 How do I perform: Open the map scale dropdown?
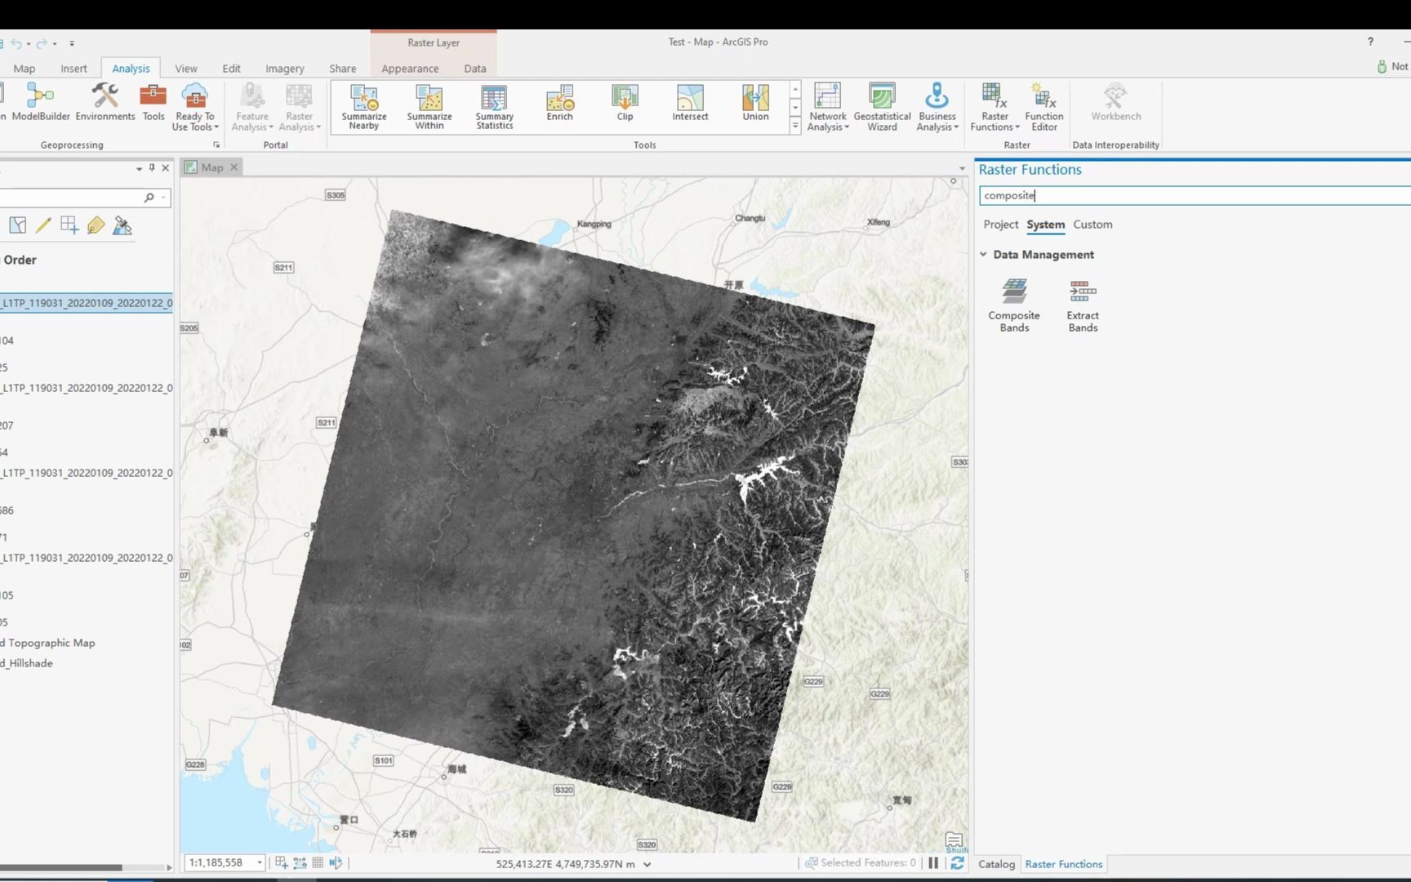coord(259,862)
